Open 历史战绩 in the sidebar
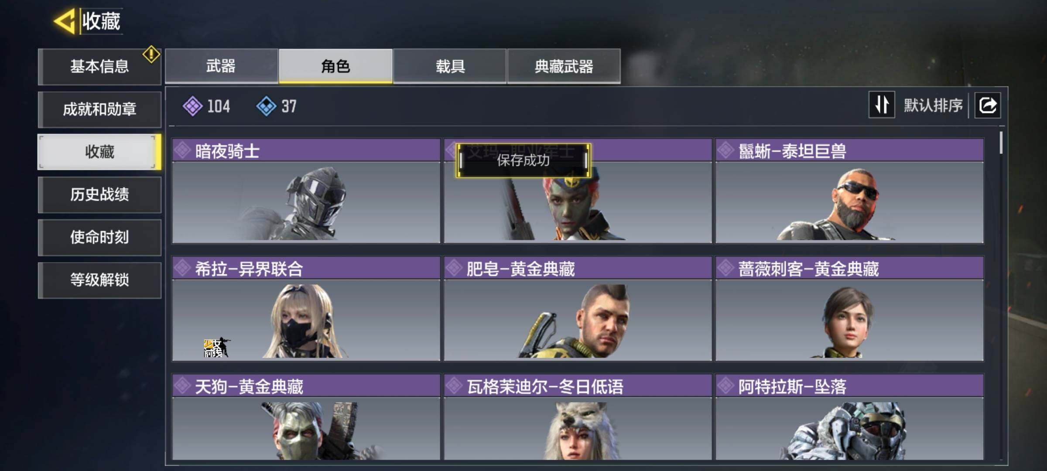The width and height of the screenshot is (1047, 471). [x=99, y=195]
